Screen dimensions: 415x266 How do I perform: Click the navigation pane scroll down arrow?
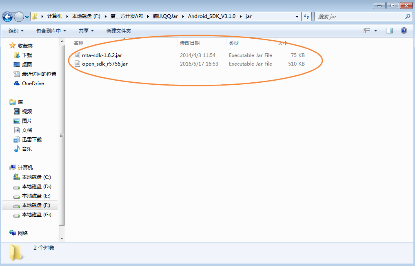point(62,239)
